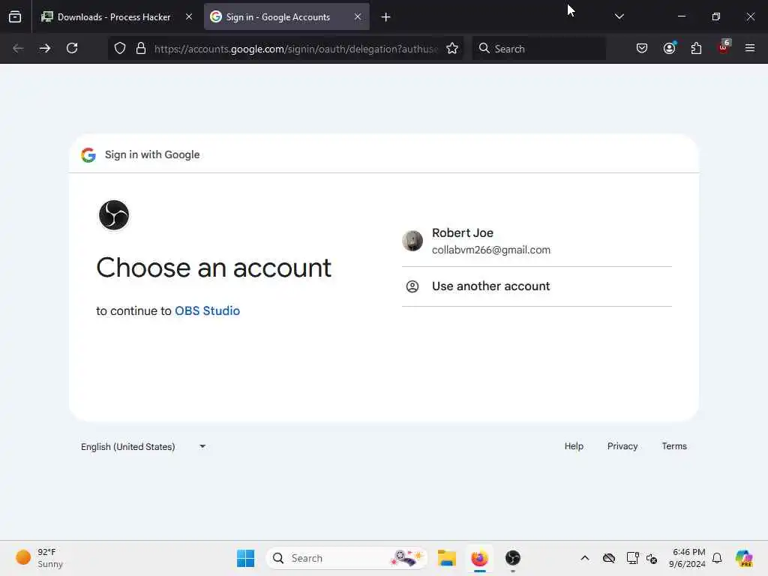The image size is (768, 576).
Task: Select Use another account
Action: [x=537, y=286]
